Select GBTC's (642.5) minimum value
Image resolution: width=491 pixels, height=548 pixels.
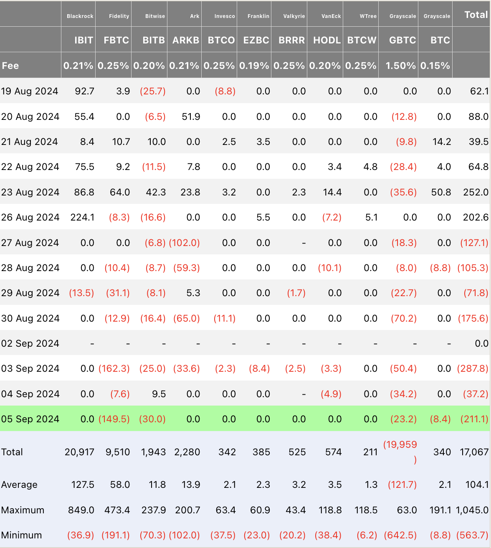[x=400, y=535]
